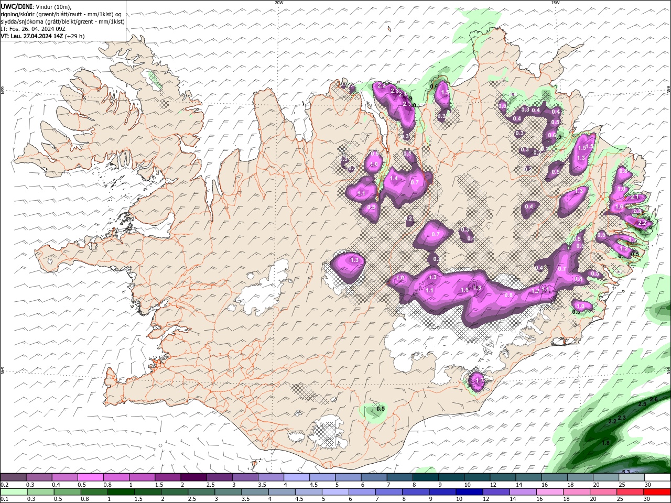Click the first mauve swatch above 0.2

[x=13, y=477]
